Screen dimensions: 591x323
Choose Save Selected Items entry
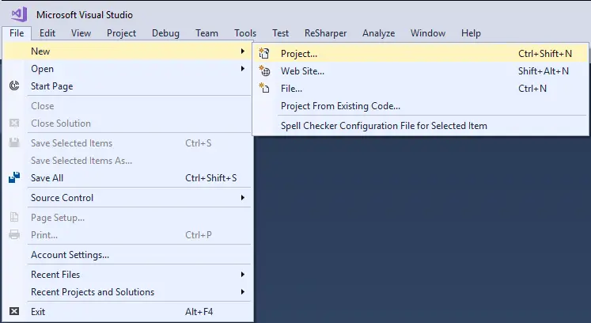click(127, 143)
